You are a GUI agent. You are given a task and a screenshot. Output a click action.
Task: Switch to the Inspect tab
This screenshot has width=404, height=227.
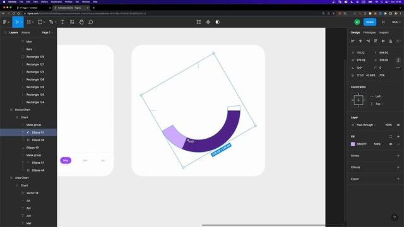(x=384, y=32)
